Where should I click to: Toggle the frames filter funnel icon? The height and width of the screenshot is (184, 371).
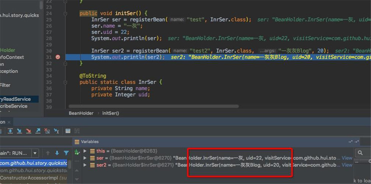66,153
